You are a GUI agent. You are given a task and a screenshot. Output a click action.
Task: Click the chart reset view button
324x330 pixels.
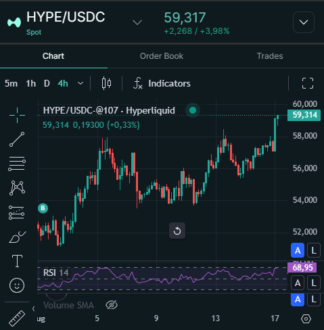(x=177, y=231)
